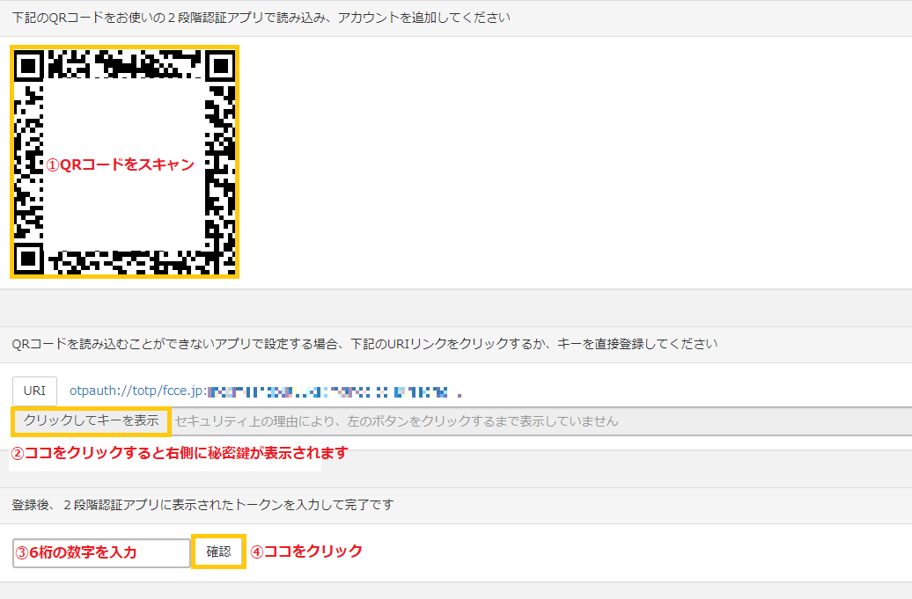Click the text 登録後、２段階認証アプリに表示されたトークンを入力して完了です

[203, 505]
